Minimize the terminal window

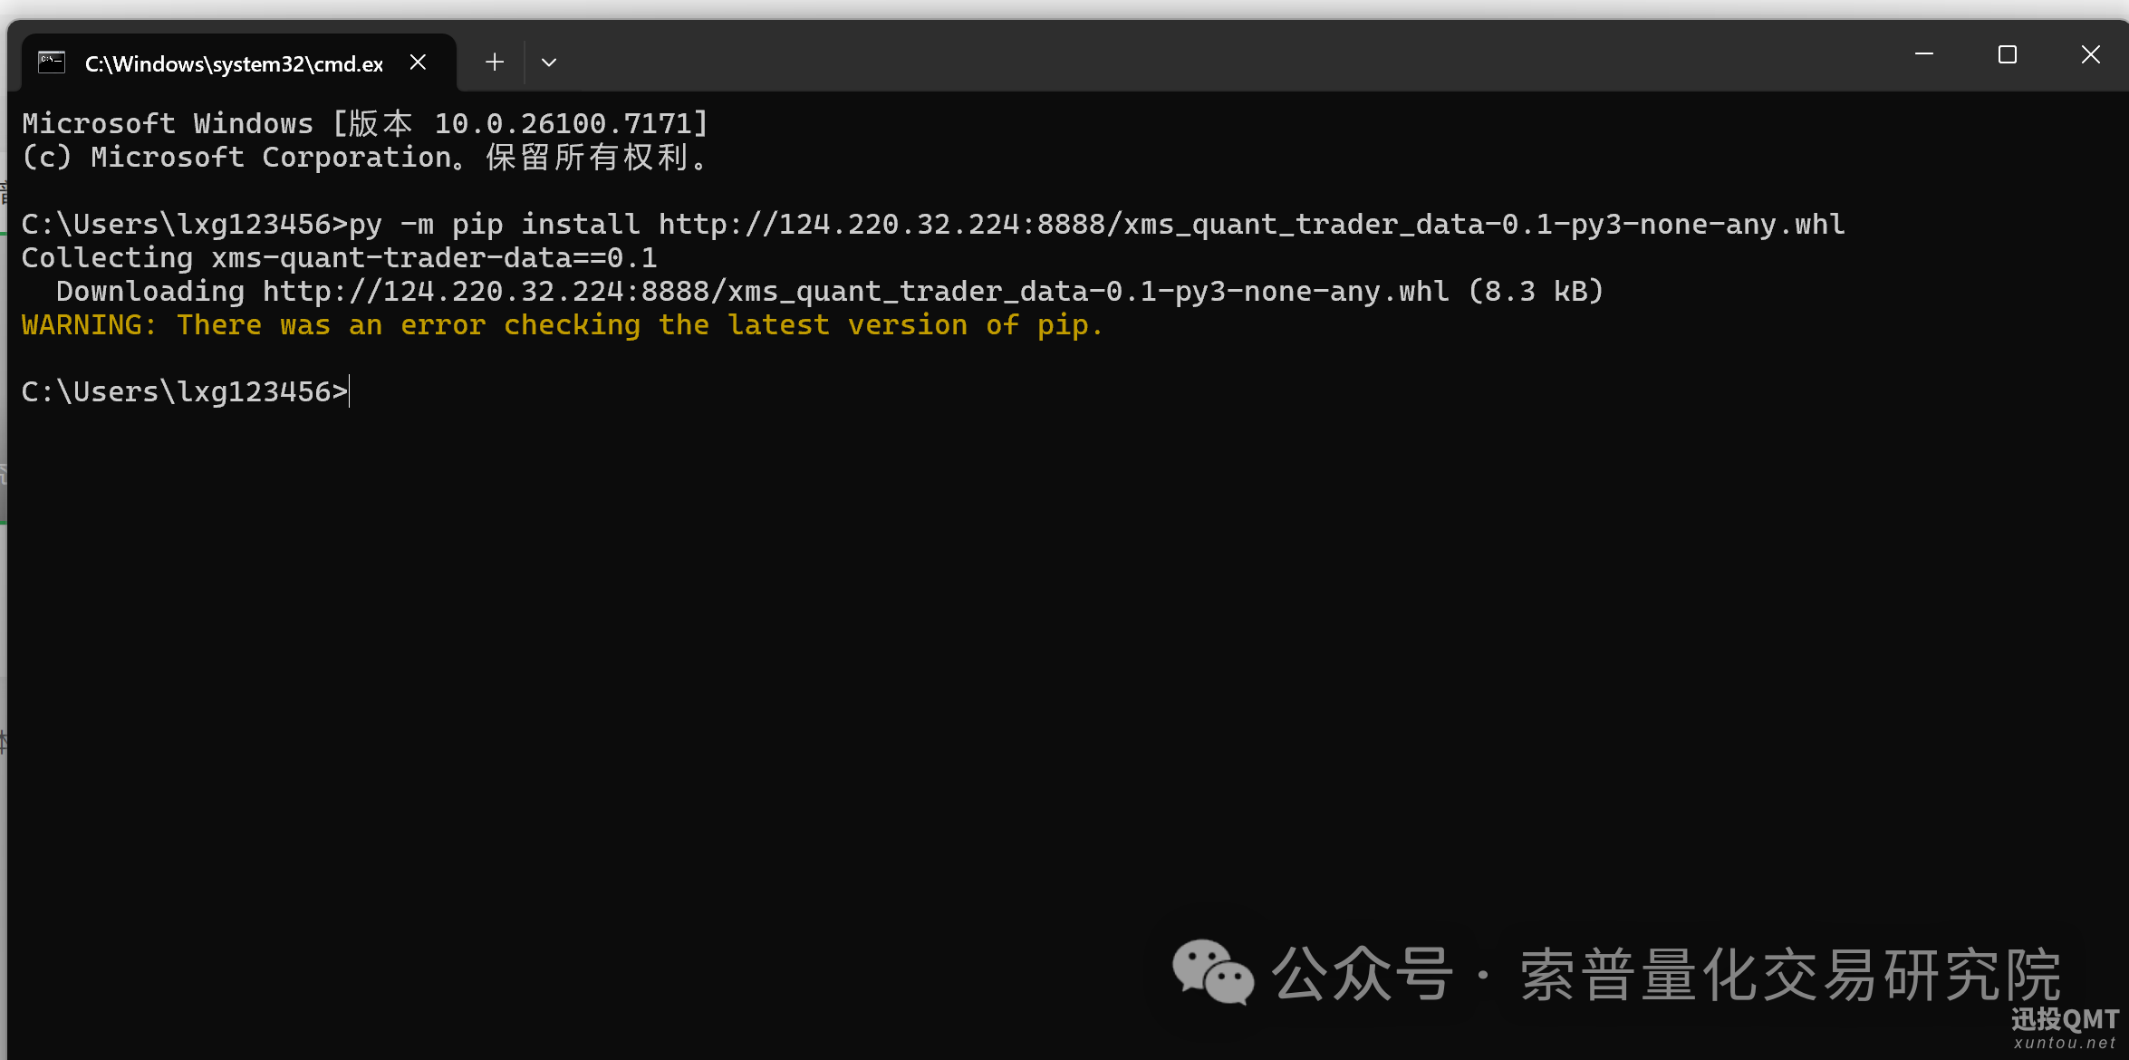coord(1924,55)
